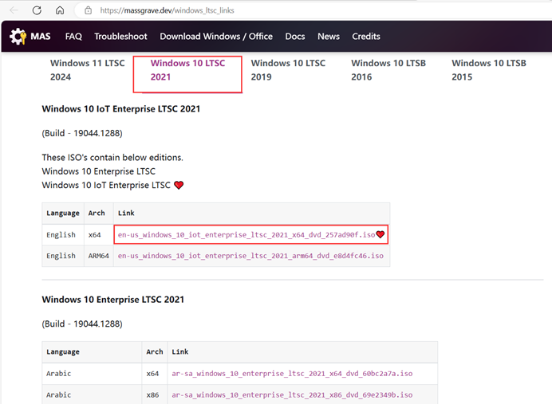Click Windows 10 Enterprise LTSC 2021 heading
The image size is (552, 404).
(113, 300)
